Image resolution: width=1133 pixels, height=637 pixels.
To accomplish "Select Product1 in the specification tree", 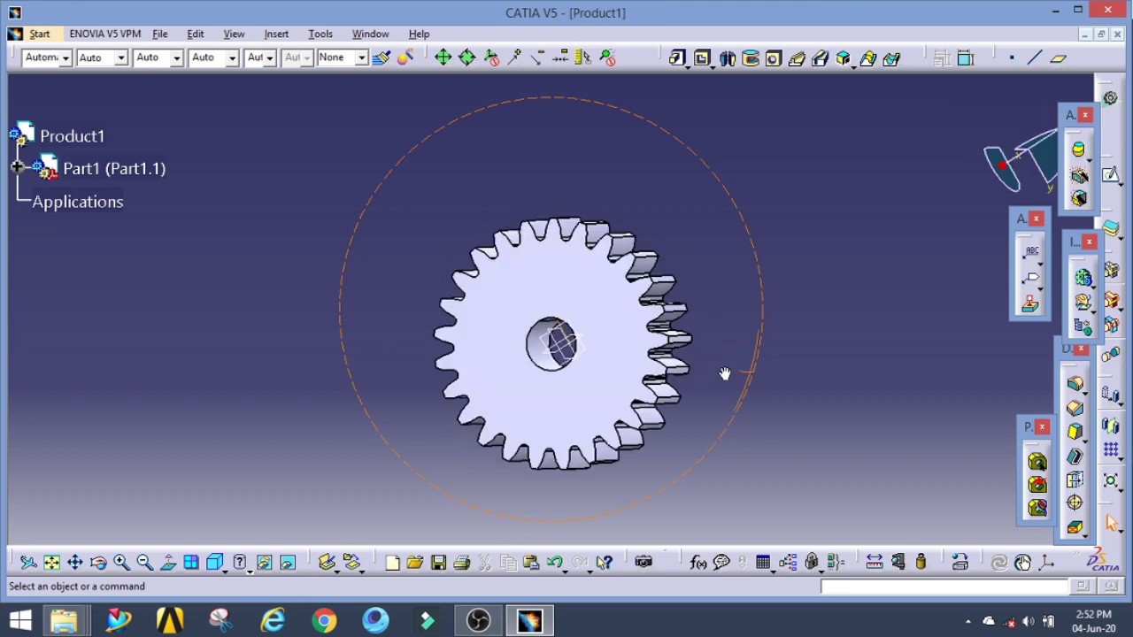I will (72, 136).
